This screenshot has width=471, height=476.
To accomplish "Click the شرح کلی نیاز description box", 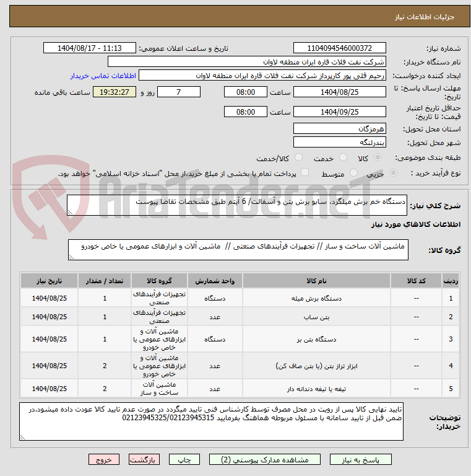I will pos(236,205).
